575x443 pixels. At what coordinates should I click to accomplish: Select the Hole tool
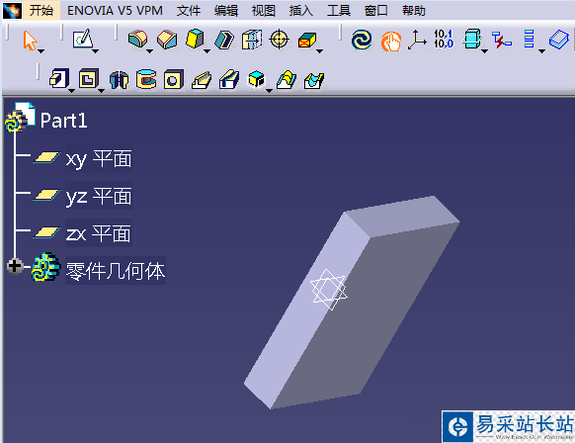point(174,79)
